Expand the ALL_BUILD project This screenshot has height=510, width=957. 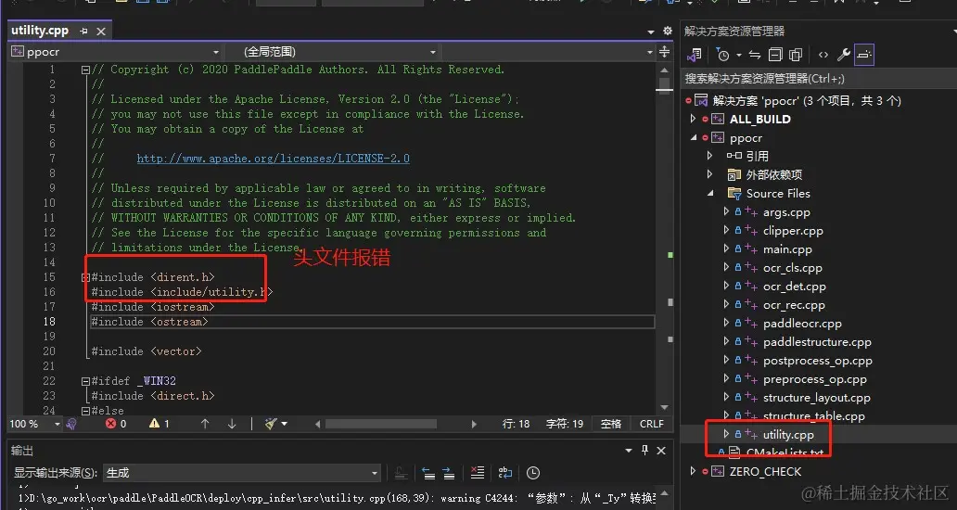pos(693,119)
